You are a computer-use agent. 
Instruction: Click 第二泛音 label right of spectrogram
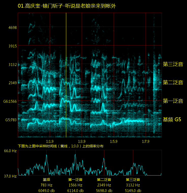pyautogui.click(x=173, y=82)
